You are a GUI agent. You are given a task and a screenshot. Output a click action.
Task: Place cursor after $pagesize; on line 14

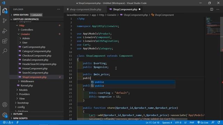click(x=109, y=67)
